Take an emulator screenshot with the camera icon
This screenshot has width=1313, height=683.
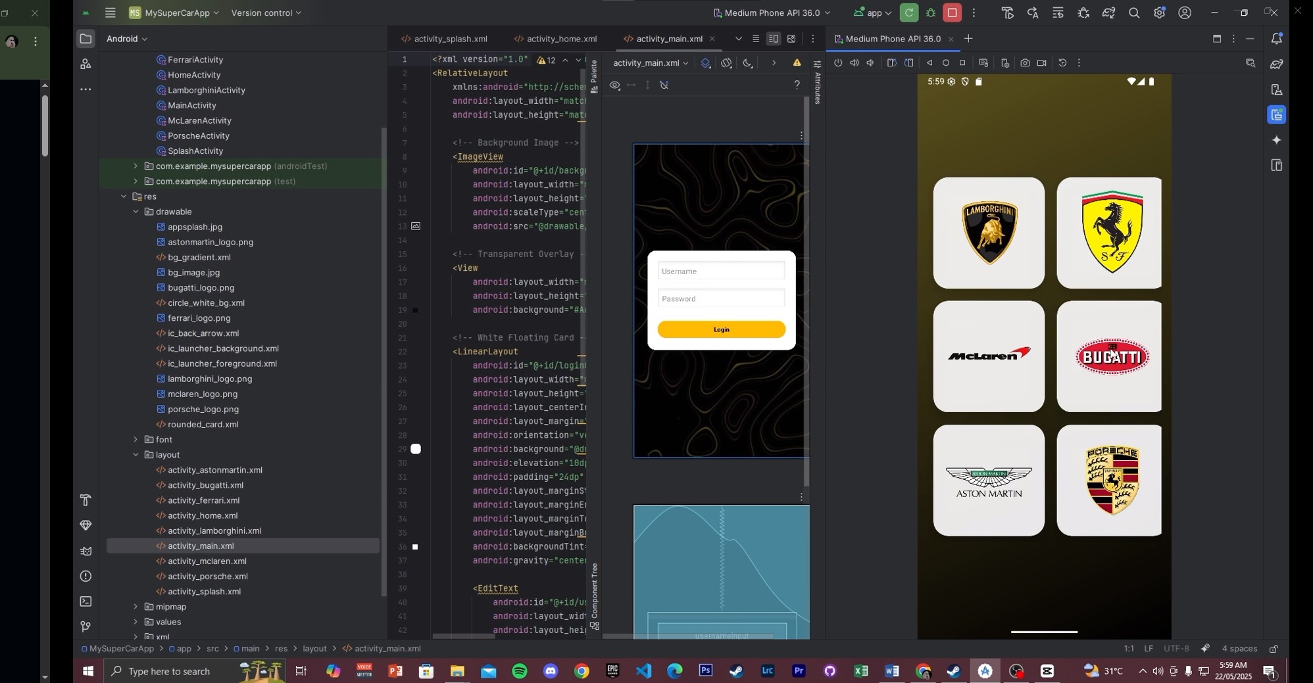[x=1025, y=63]
